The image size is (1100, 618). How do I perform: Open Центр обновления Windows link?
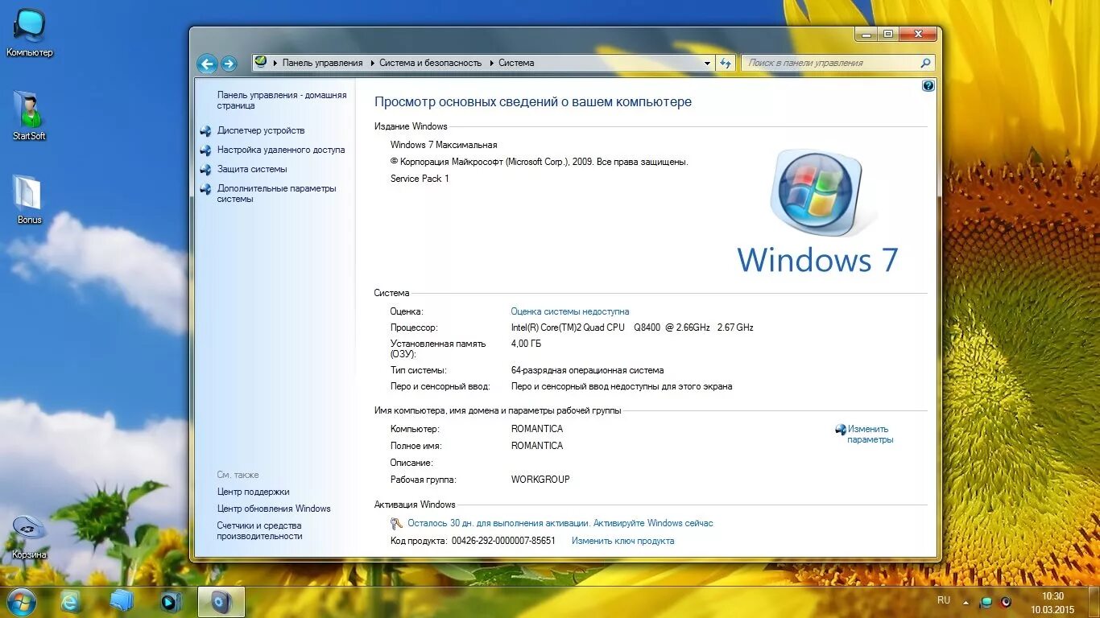pyautogui.click(x=274, y=509)
